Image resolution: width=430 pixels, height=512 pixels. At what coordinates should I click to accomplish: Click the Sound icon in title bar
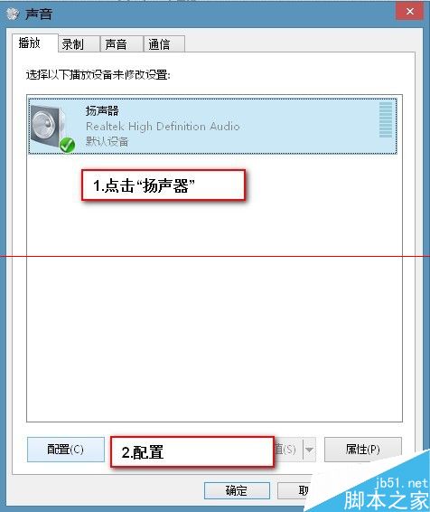click(x=13, y=14)
